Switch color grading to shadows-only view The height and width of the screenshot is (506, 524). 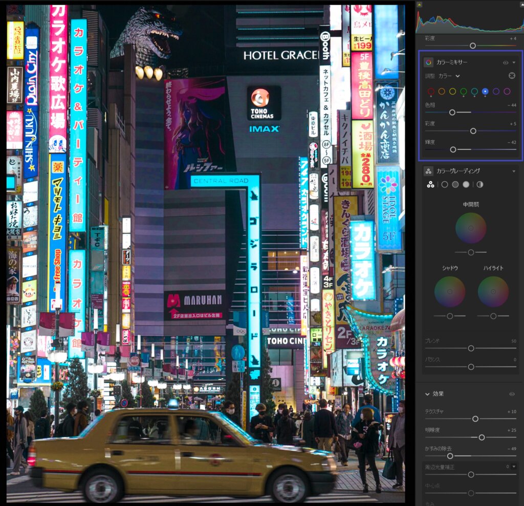point(445,185)
